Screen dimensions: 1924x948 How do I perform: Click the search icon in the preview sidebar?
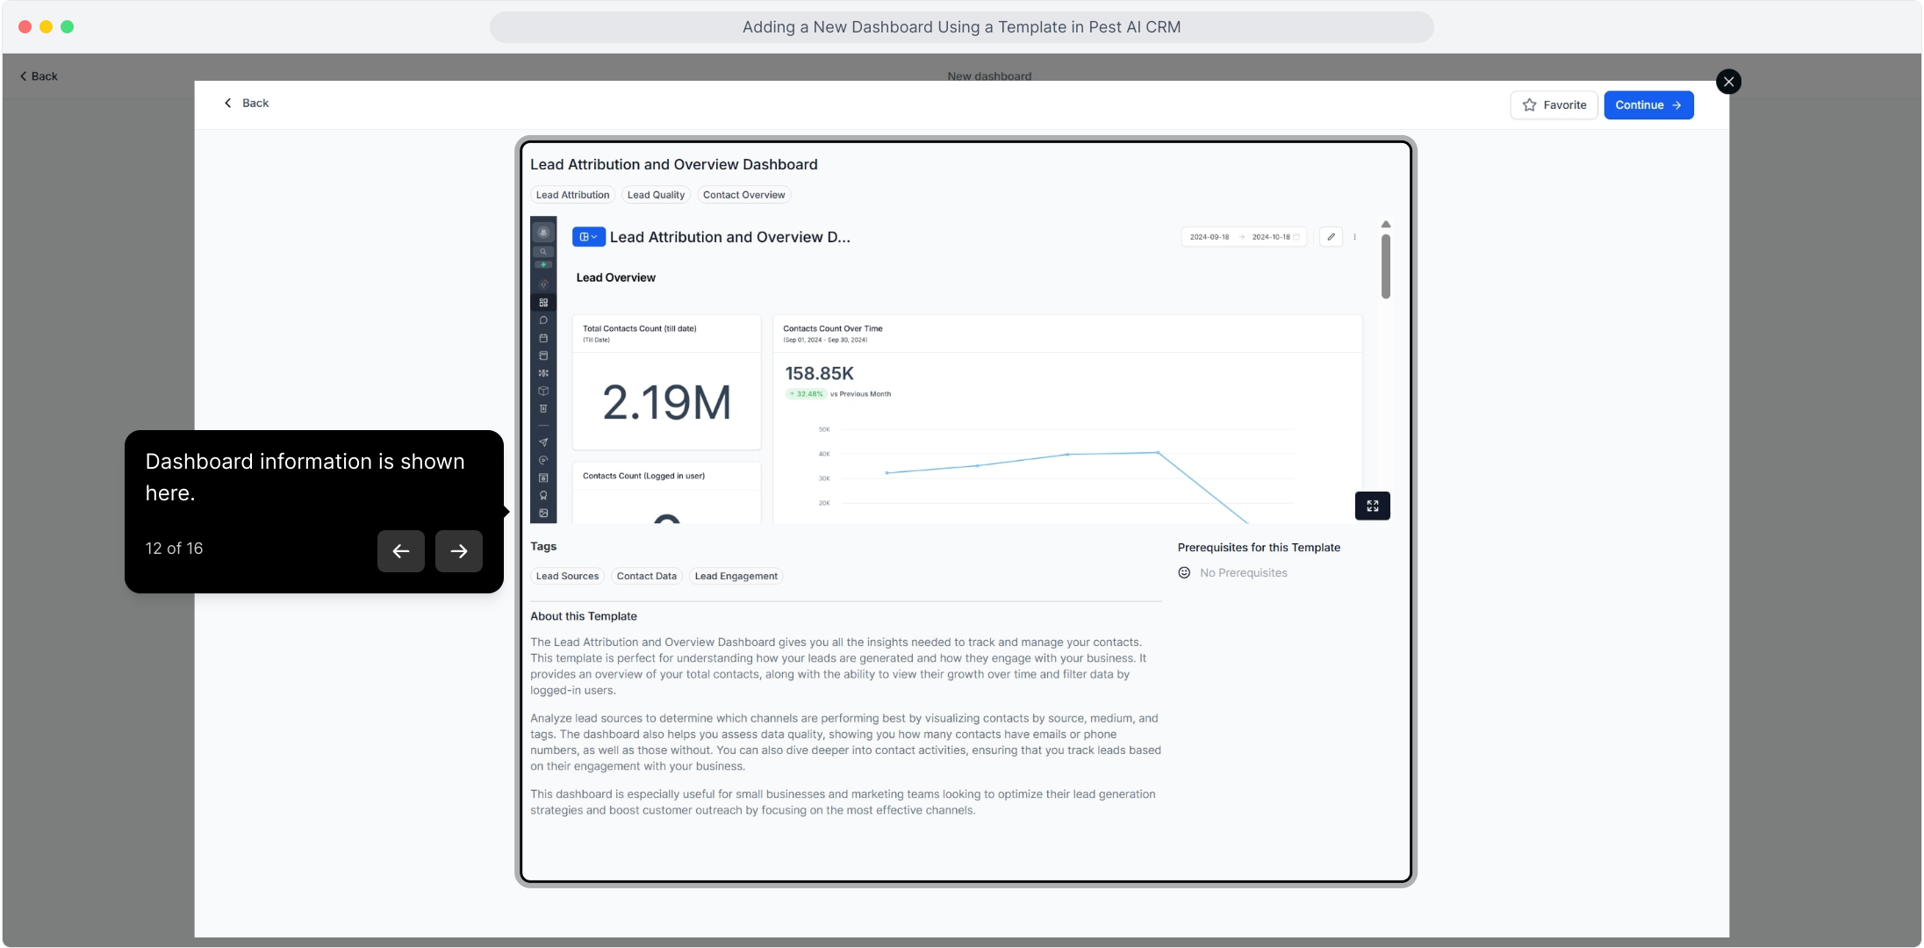543,252
